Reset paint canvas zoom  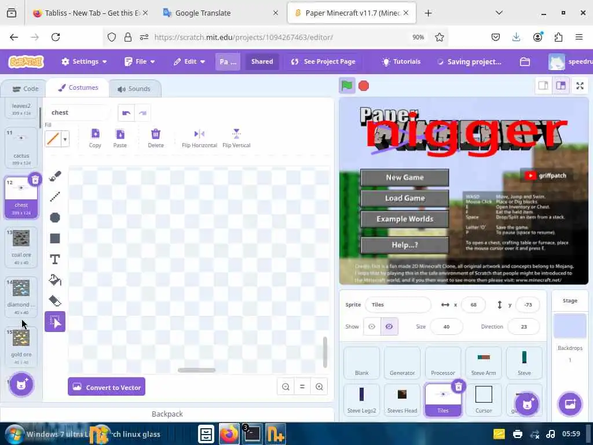point(302,386)
